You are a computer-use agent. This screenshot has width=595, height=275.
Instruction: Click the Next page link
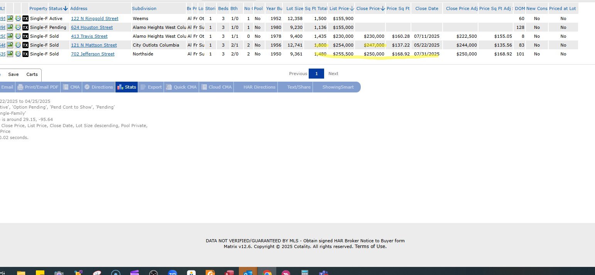click(x=333, y=74)
